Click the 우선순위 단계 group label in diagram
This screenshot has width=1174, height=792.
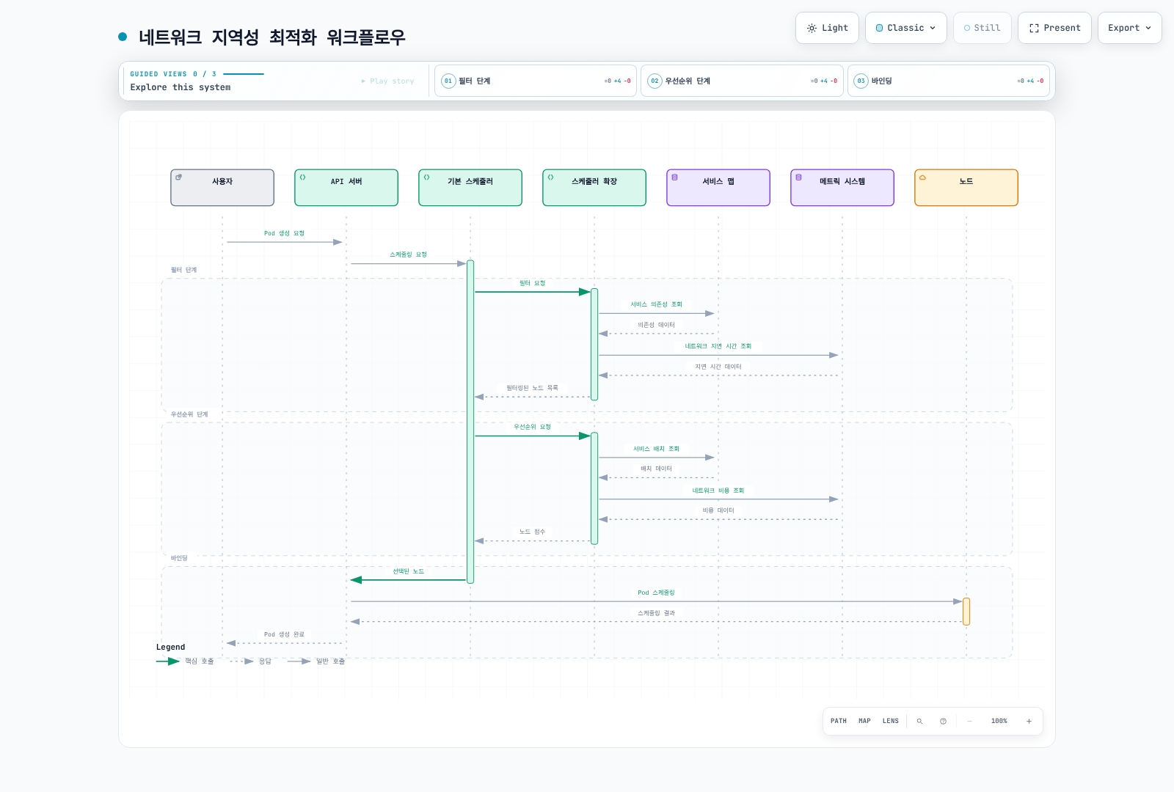pyautogui.click(x=189, y=414)
